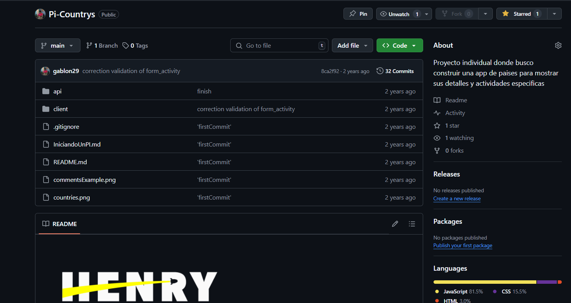This screenshot has width=571, height=303.
Task: Click the yellow JavaScript segment in languages bar
Action: (x=484, y=282)
